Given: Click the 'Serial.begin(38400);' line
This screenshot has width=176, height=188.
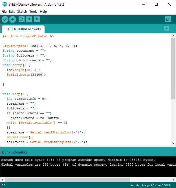Looking at the screenshot, I should (x=26, y=75).
